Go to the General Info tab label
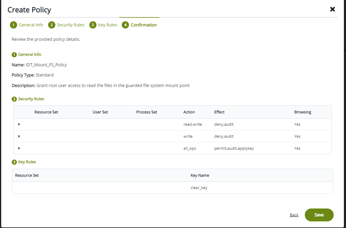This screenshot has width=346, height=228. click(31, 25)
